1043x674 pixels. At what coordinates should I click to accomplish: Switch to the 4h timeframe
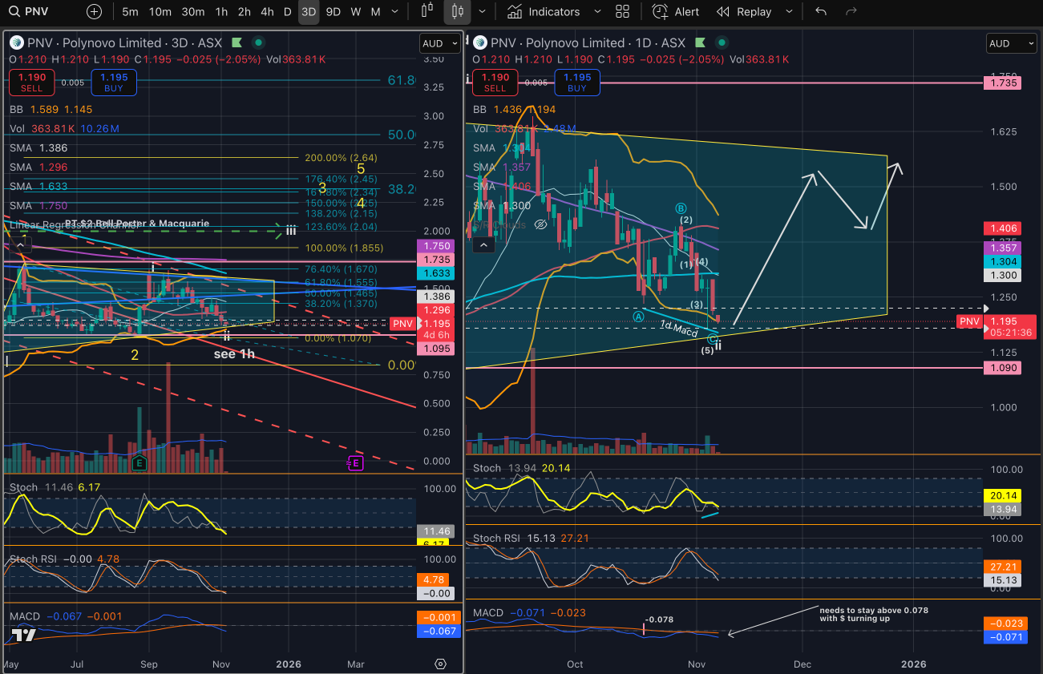click(267, 12)
